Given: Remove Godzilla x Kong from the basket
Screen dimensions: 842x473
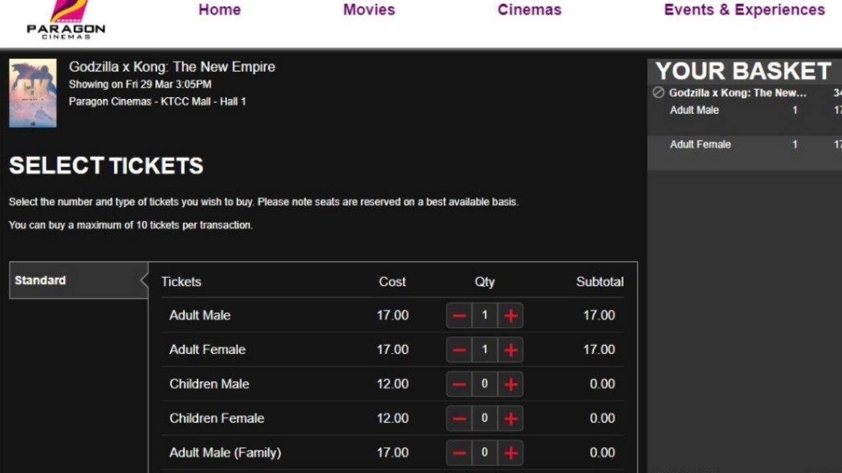Looking at the screenshot, I should (658, 93).
